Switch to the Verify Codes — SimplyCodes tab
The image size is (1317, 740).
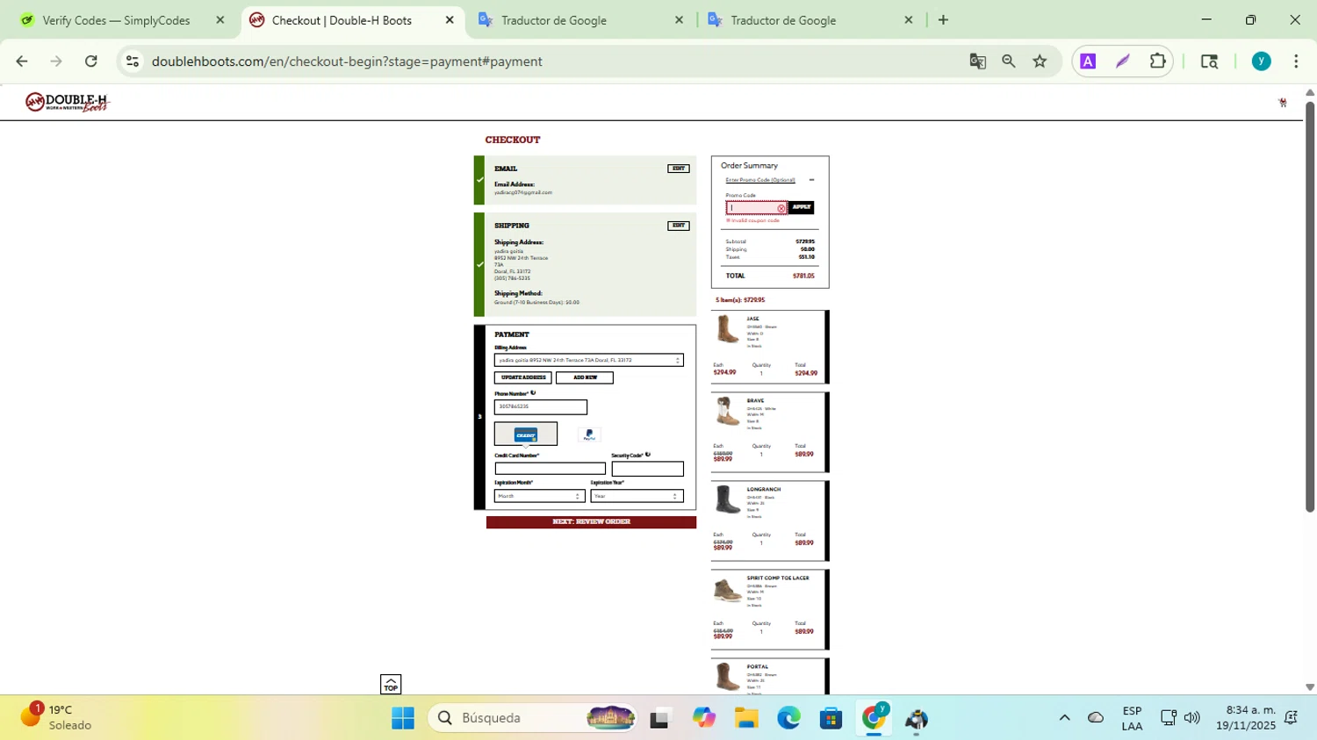116,20
